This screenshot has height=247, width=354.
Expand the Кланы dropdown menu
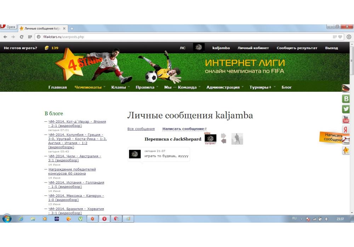click(x=120, y=87)
